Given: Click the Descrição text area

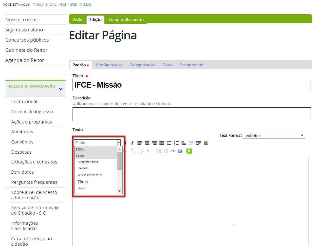Looking at the screenshot, I should [192, 114].
